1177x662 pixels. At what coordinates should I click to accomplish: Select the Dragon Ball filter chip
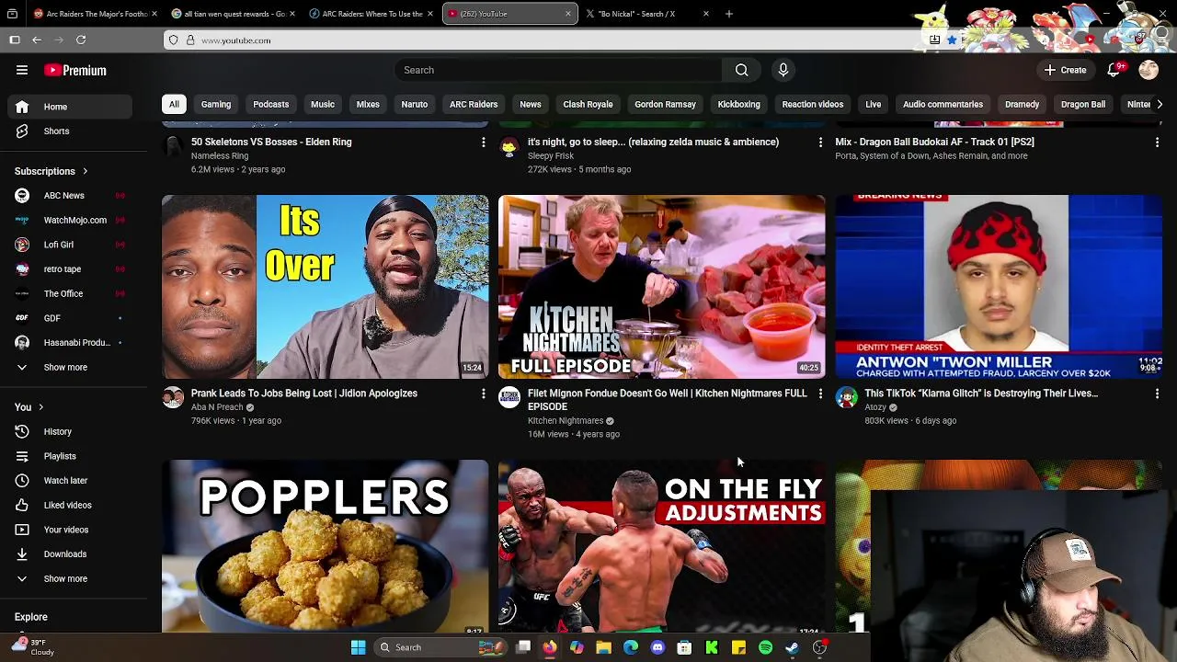coord(1083,105)
